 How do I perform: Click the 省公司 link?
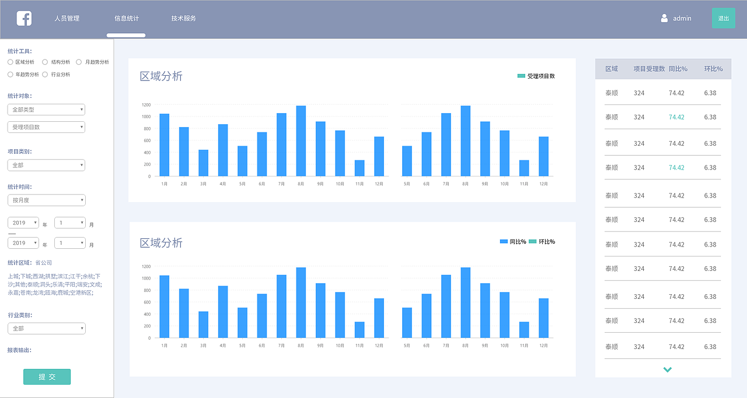44,263
